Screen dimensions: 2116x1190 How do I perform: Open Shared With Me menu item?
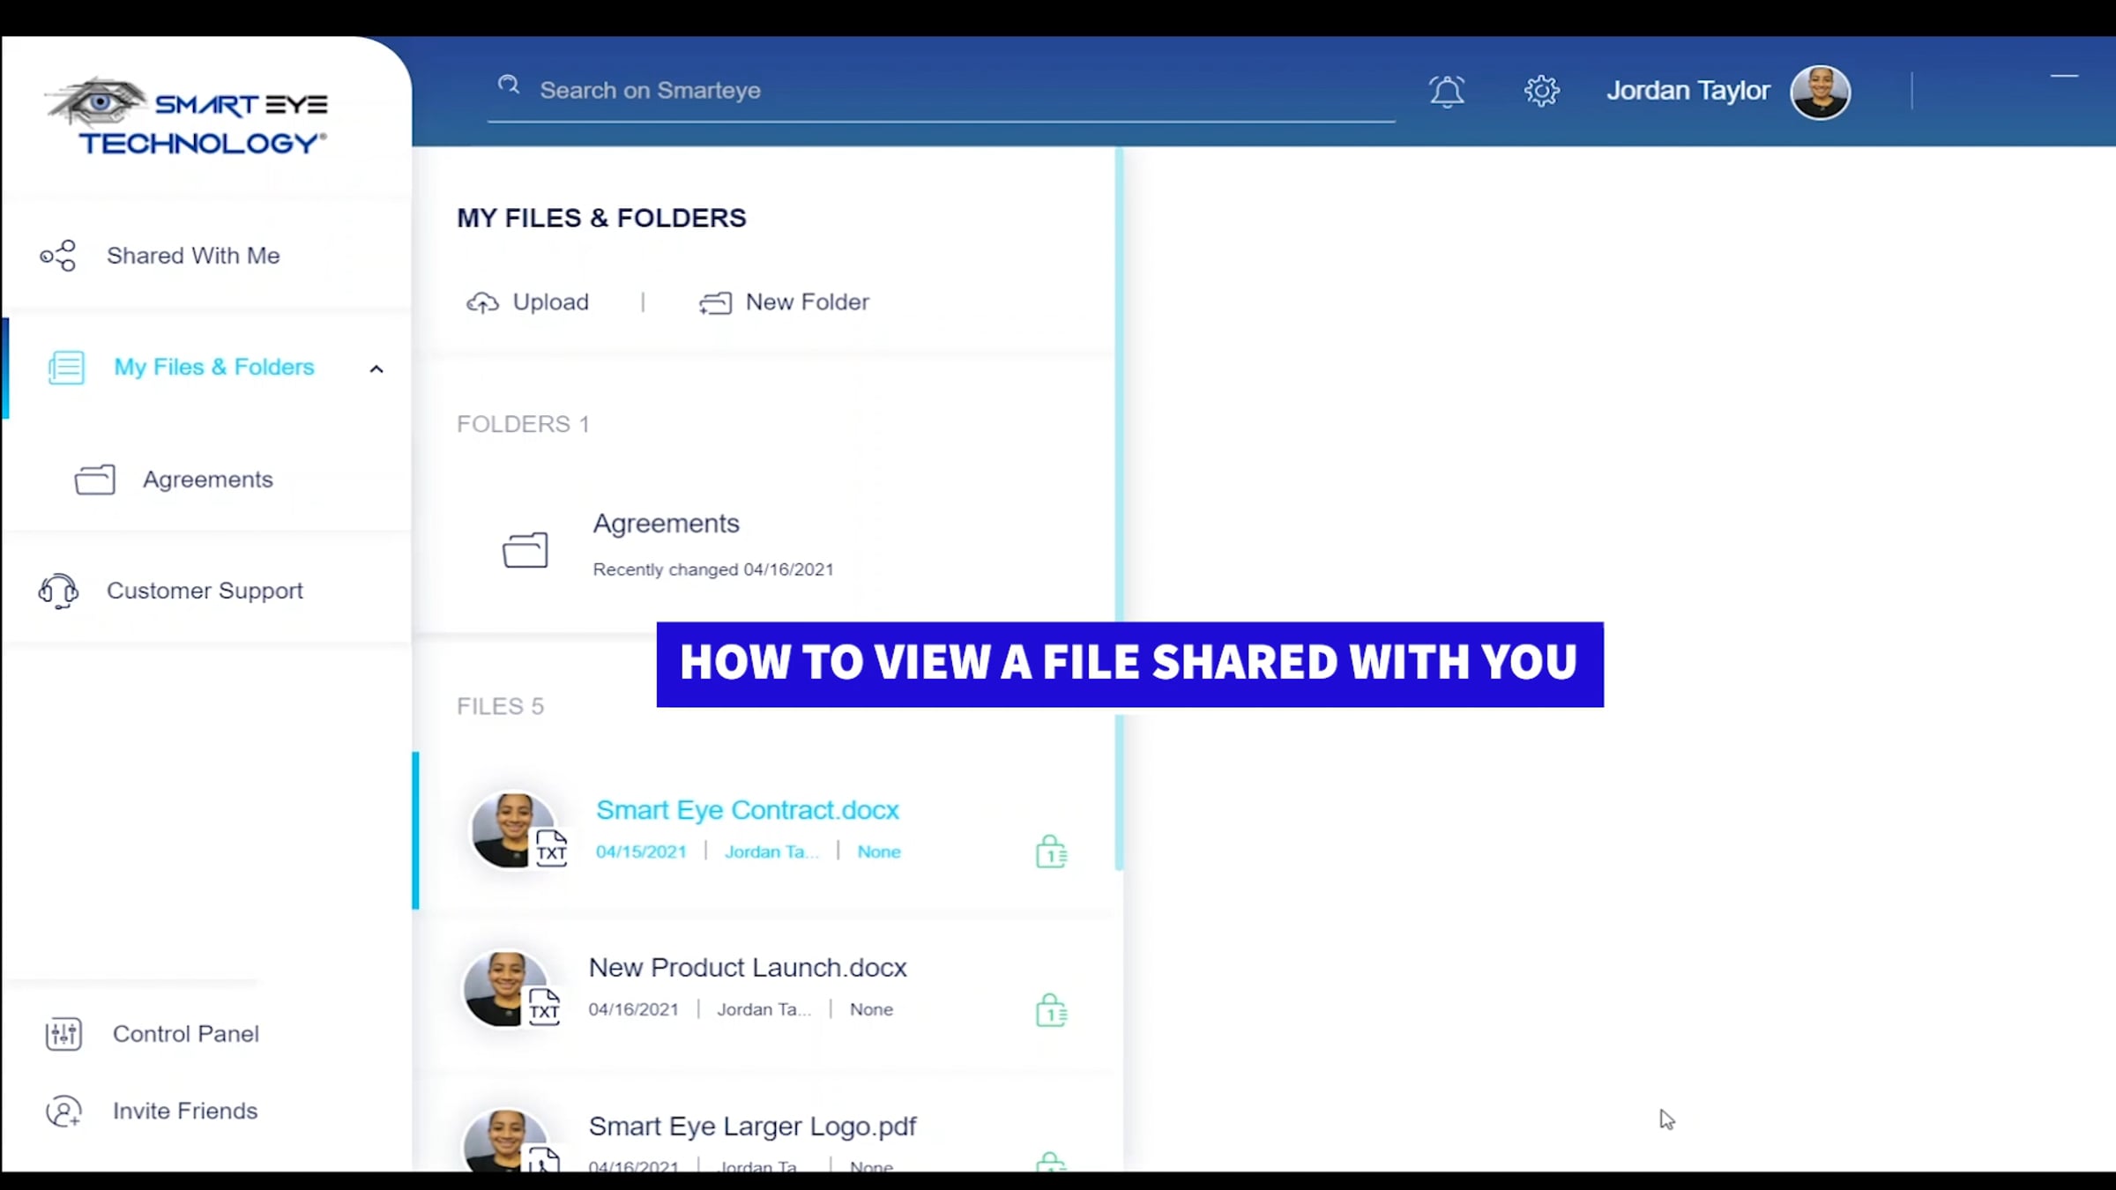(x=193, y=257)
